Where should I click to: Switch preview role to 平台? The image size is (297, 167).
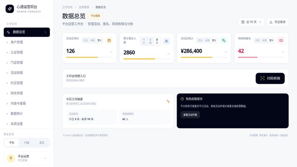click(12, 143)
